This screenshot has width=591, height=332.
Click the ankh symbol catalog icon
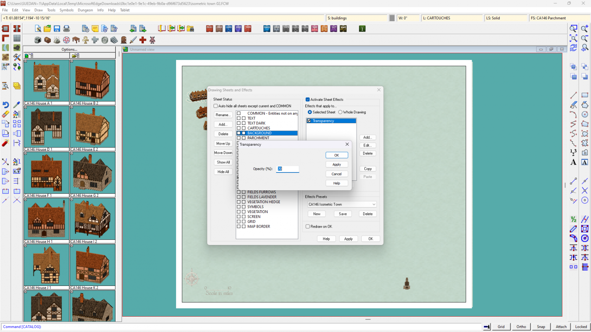point(85,40)
